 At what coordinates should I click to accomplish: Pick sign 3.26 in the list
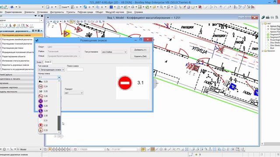point(48,96)
